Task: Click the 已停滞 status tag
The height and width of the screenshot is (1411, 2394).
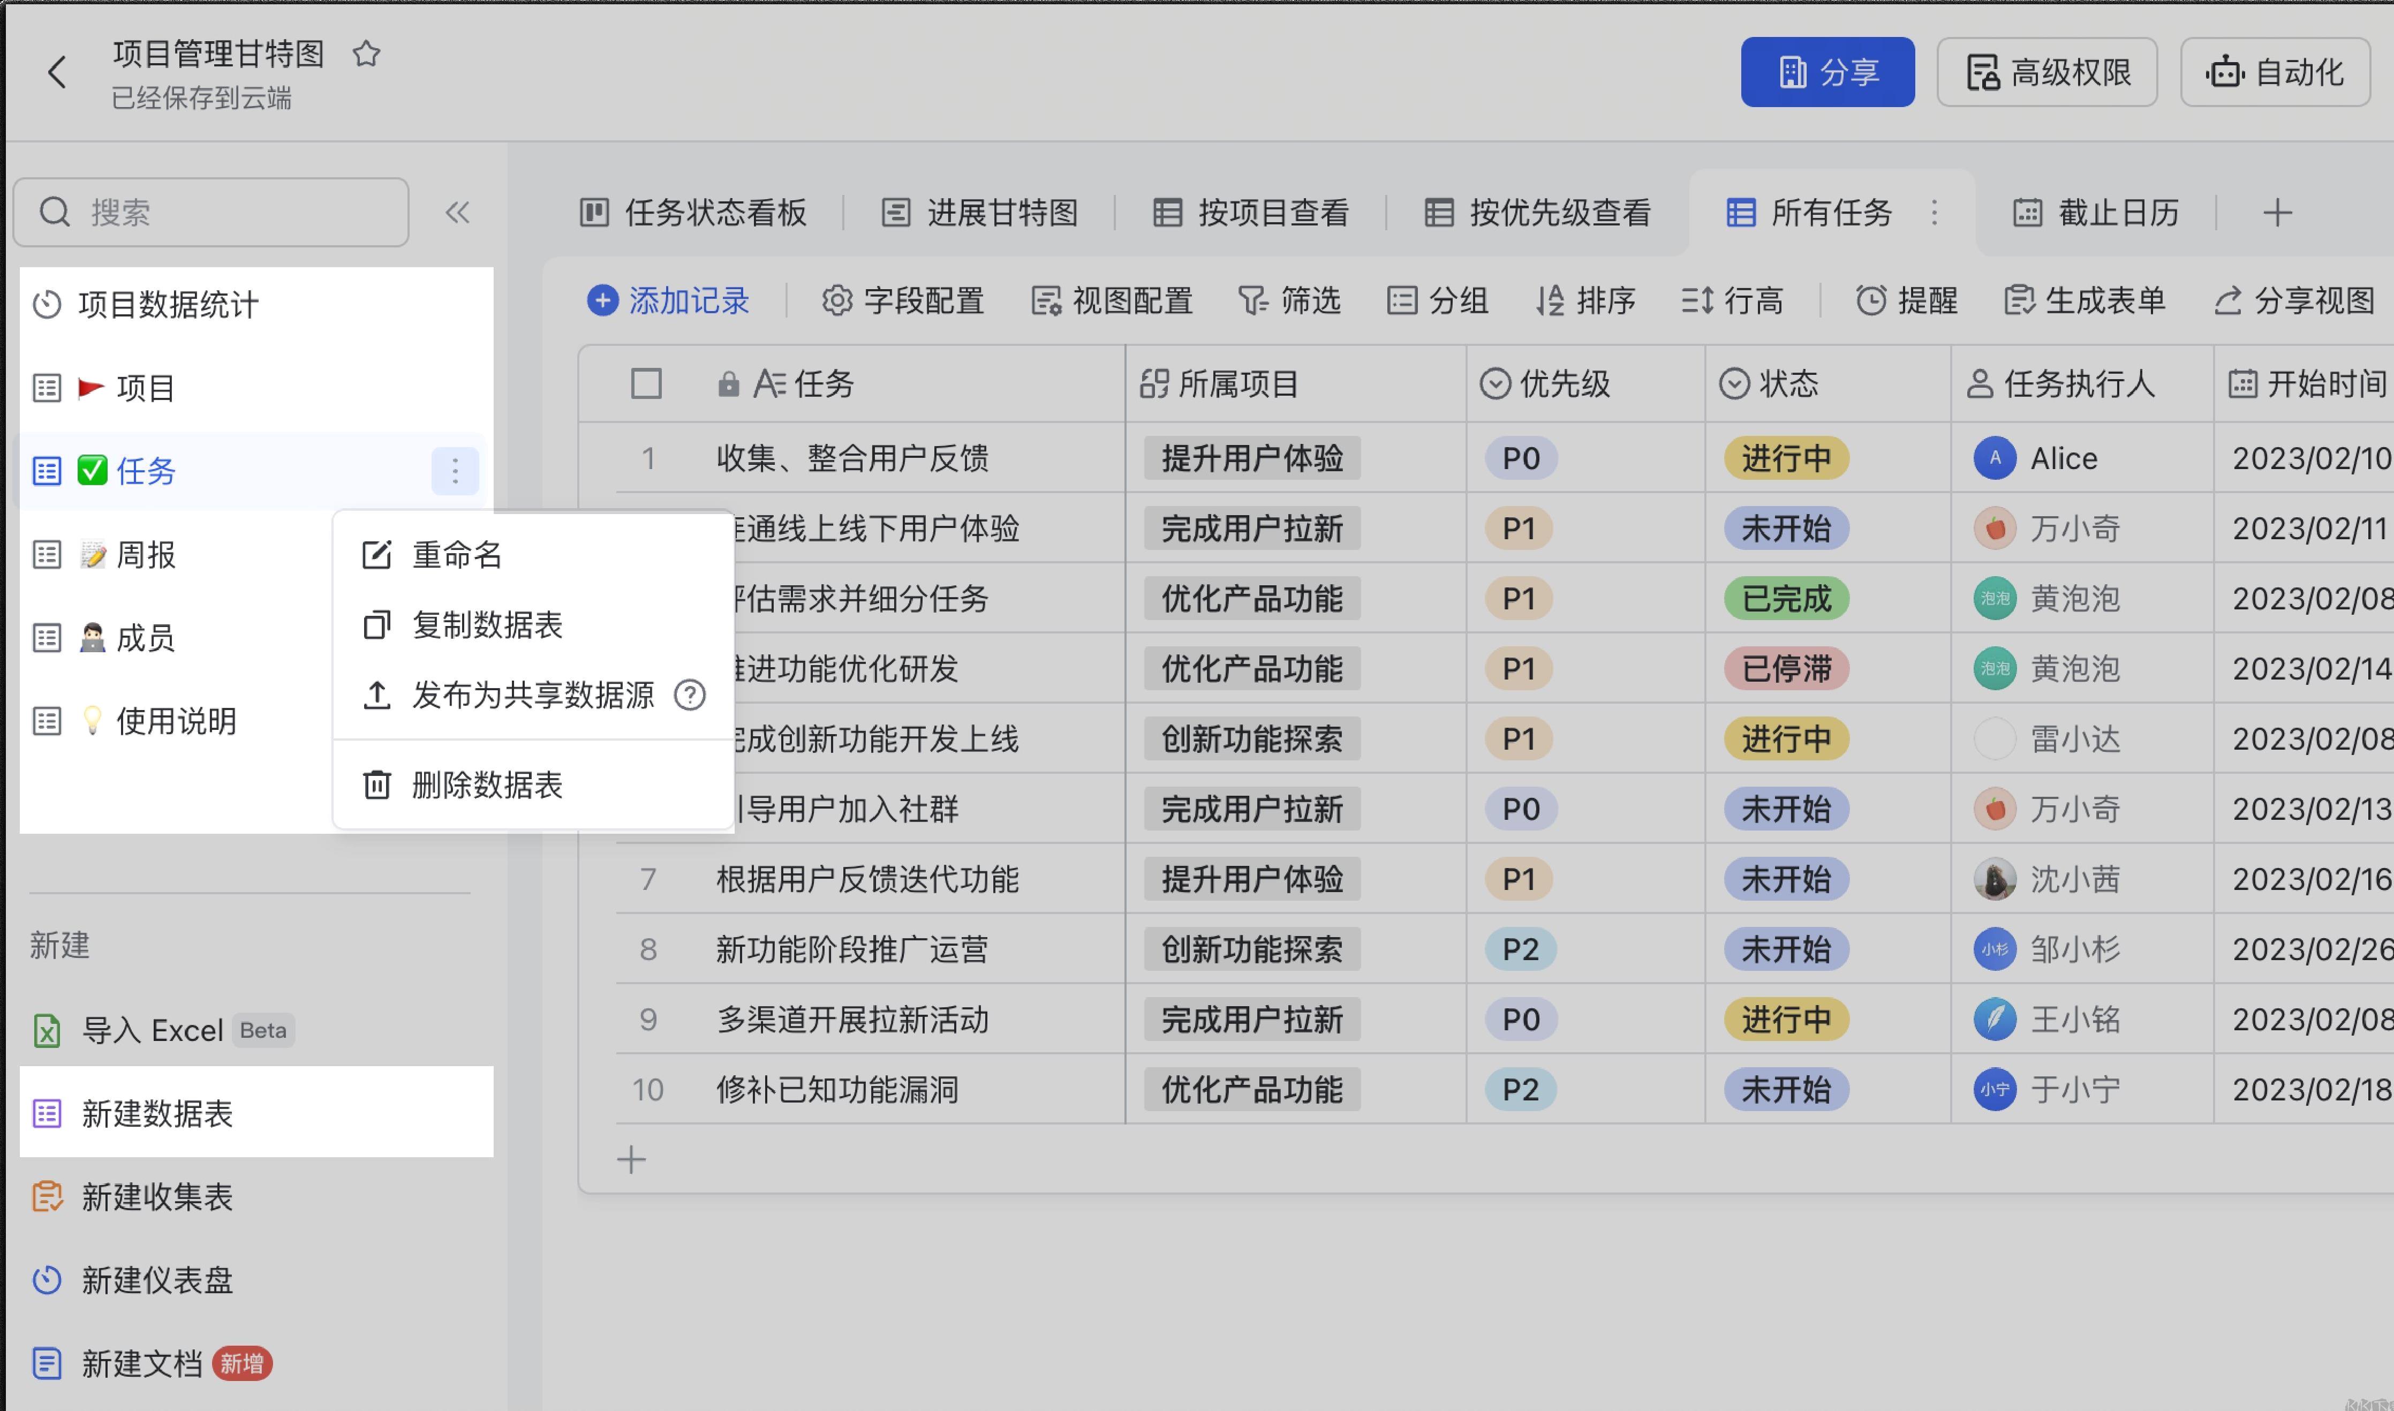Action: (x=1786, y=668)
